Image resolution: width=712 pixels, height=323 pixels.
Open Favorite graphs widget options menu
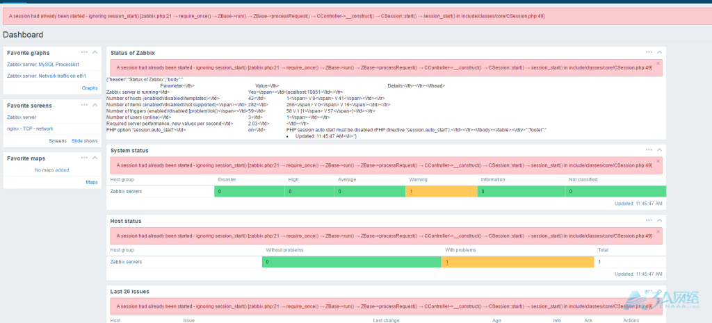(x=84, y=52)
